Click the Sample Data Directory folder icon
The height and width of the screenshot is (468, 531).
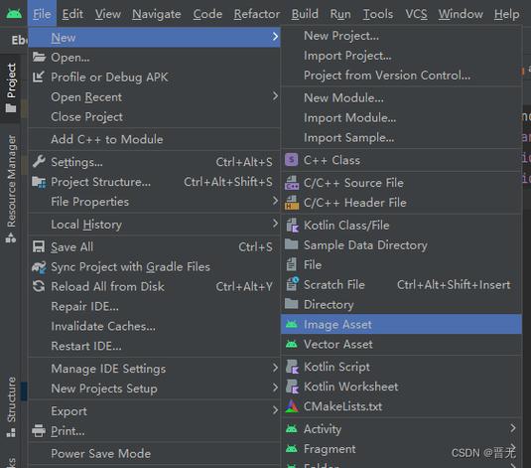click(291, 244)
